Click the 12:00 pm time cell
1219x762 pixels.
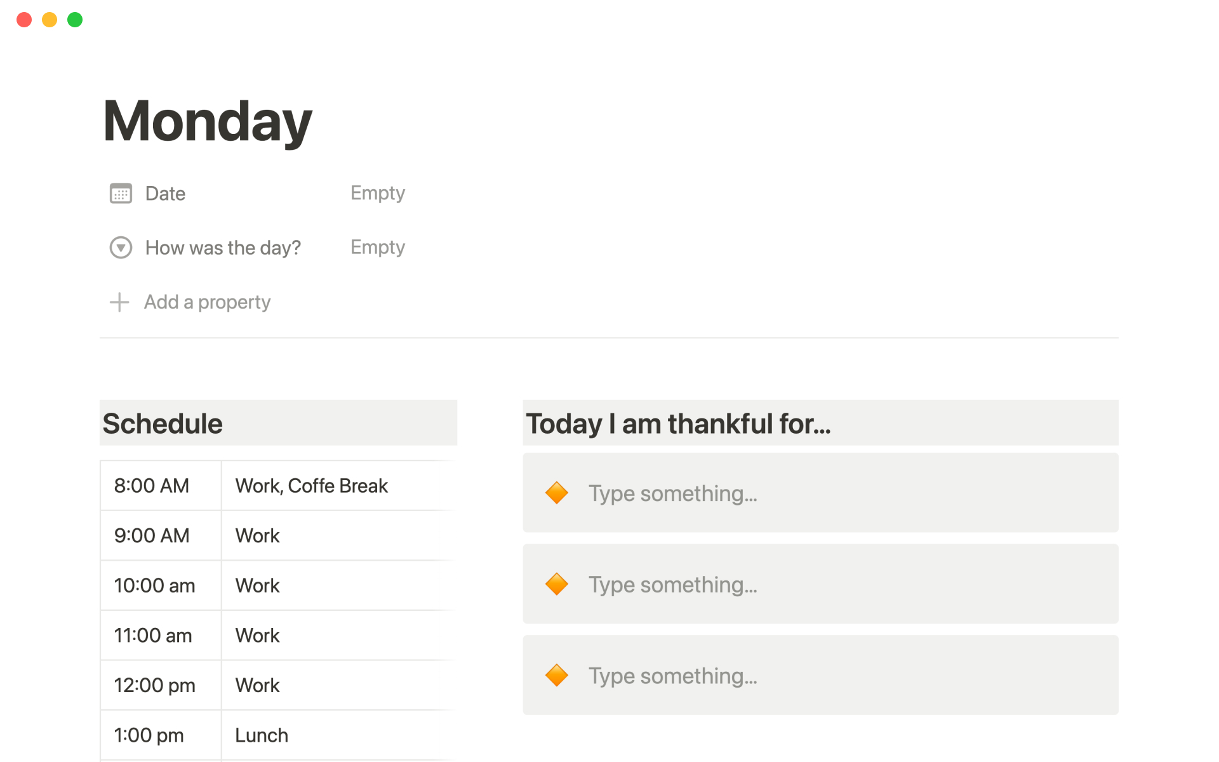154,685
